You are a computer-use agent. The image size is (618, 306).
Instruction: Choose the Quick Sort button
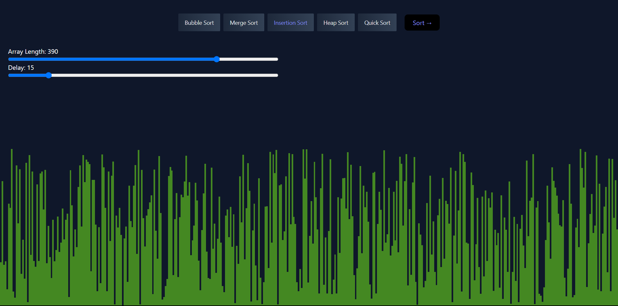click(x=377, y=23)
